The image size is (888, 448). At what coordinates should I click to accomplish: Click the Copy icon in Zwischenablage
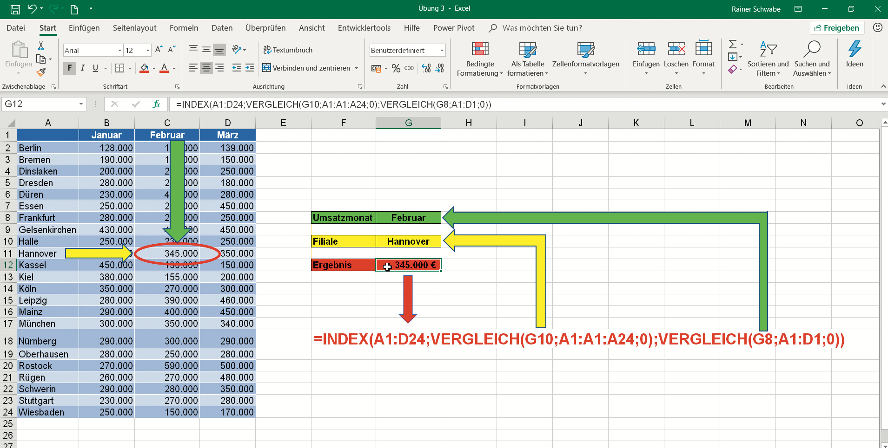point(41,59)
